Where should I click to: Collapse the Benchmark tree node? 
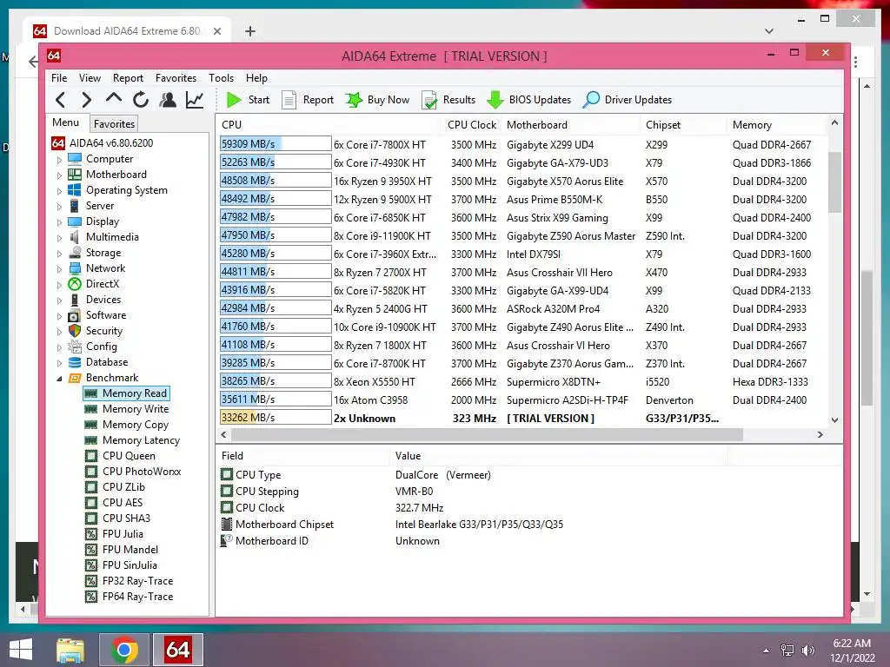(59, 379)
